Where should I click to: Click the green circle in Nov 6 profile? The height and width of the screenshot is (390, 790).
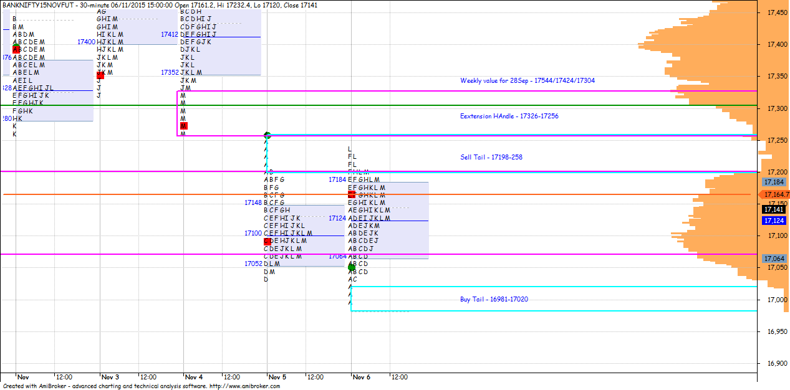tap(352, 267)
